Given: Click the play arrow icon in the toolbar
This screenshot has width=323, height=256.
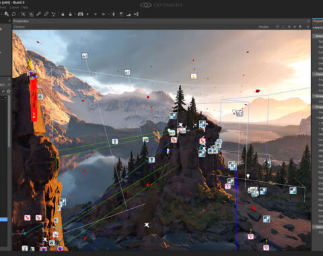Looking at the screenshot, I should point(87,14).
